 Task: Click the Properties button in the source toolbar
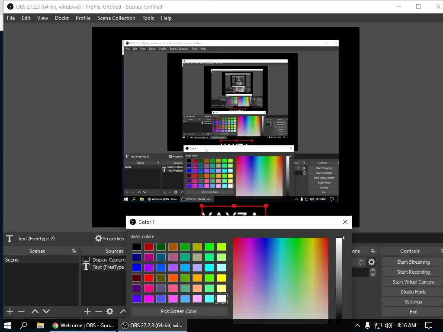tap(109, 239)
